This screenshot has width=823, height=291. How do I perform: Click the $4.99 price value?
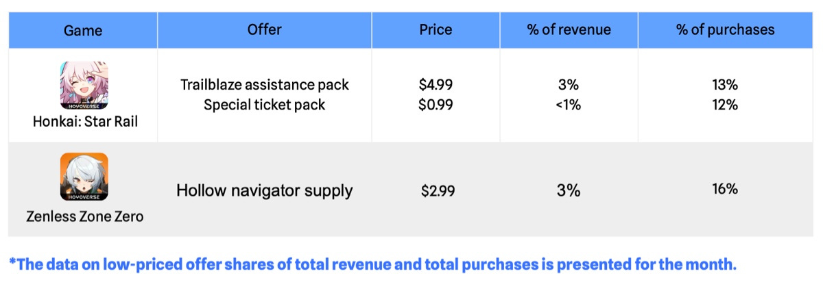coord(436,85)
